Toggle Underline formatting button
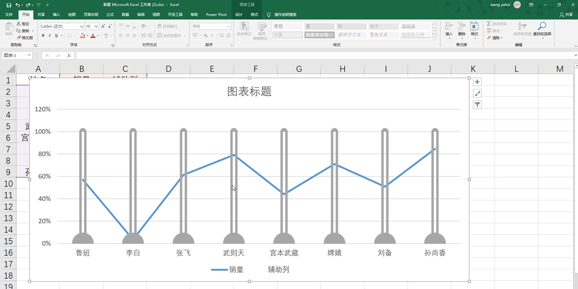578x289 pixels. tap(56, 35)
